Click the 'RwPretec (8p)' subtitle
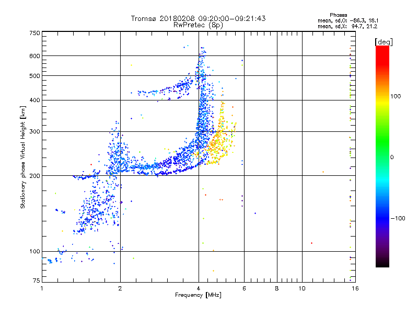Viewport: 418px width, 314px height. click(x=198, y=25)
